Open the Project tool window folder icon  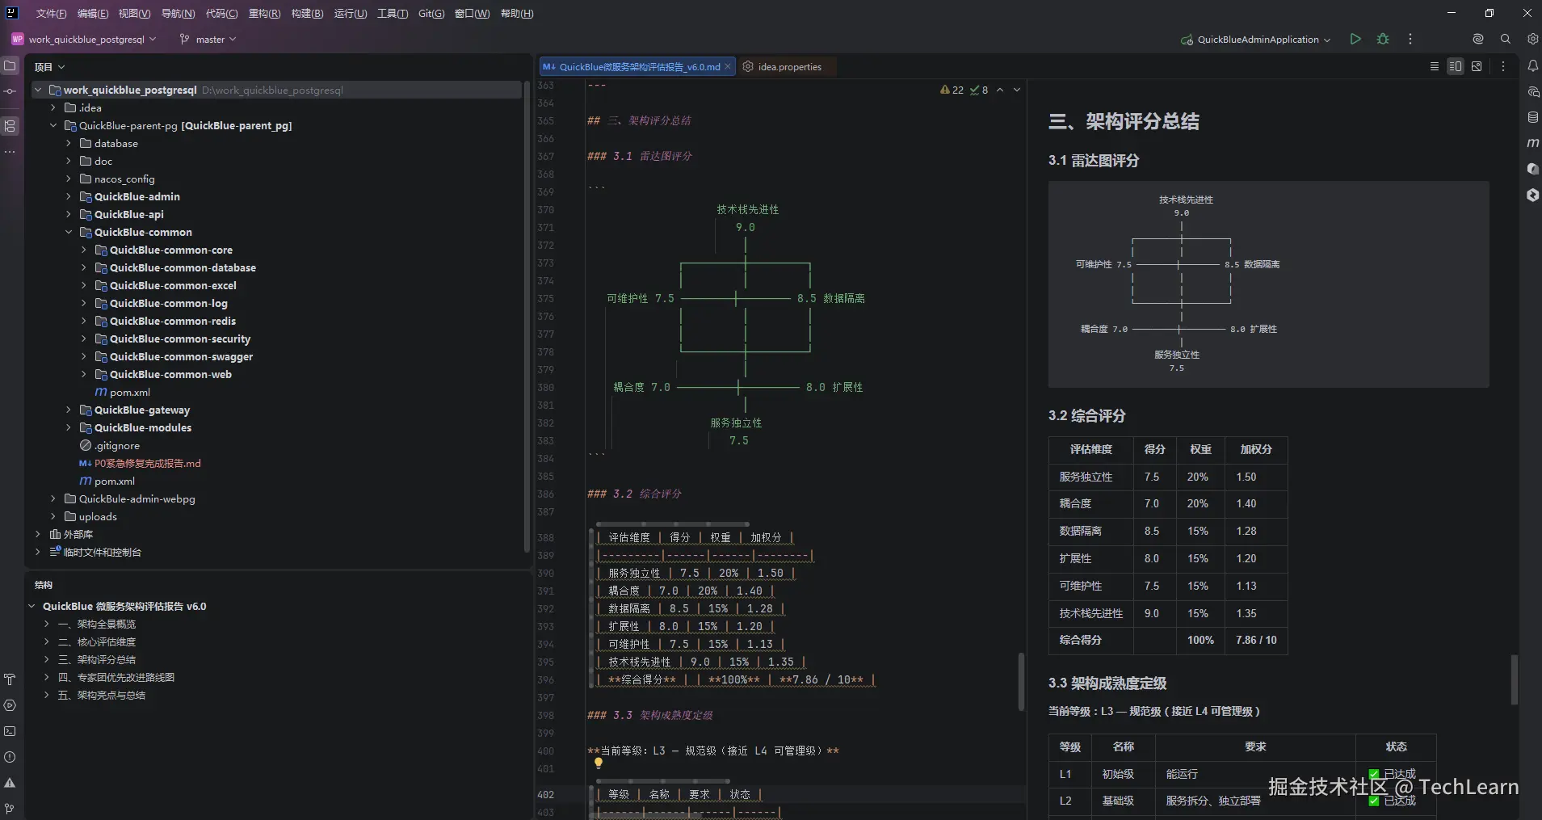tap(10, 66)
